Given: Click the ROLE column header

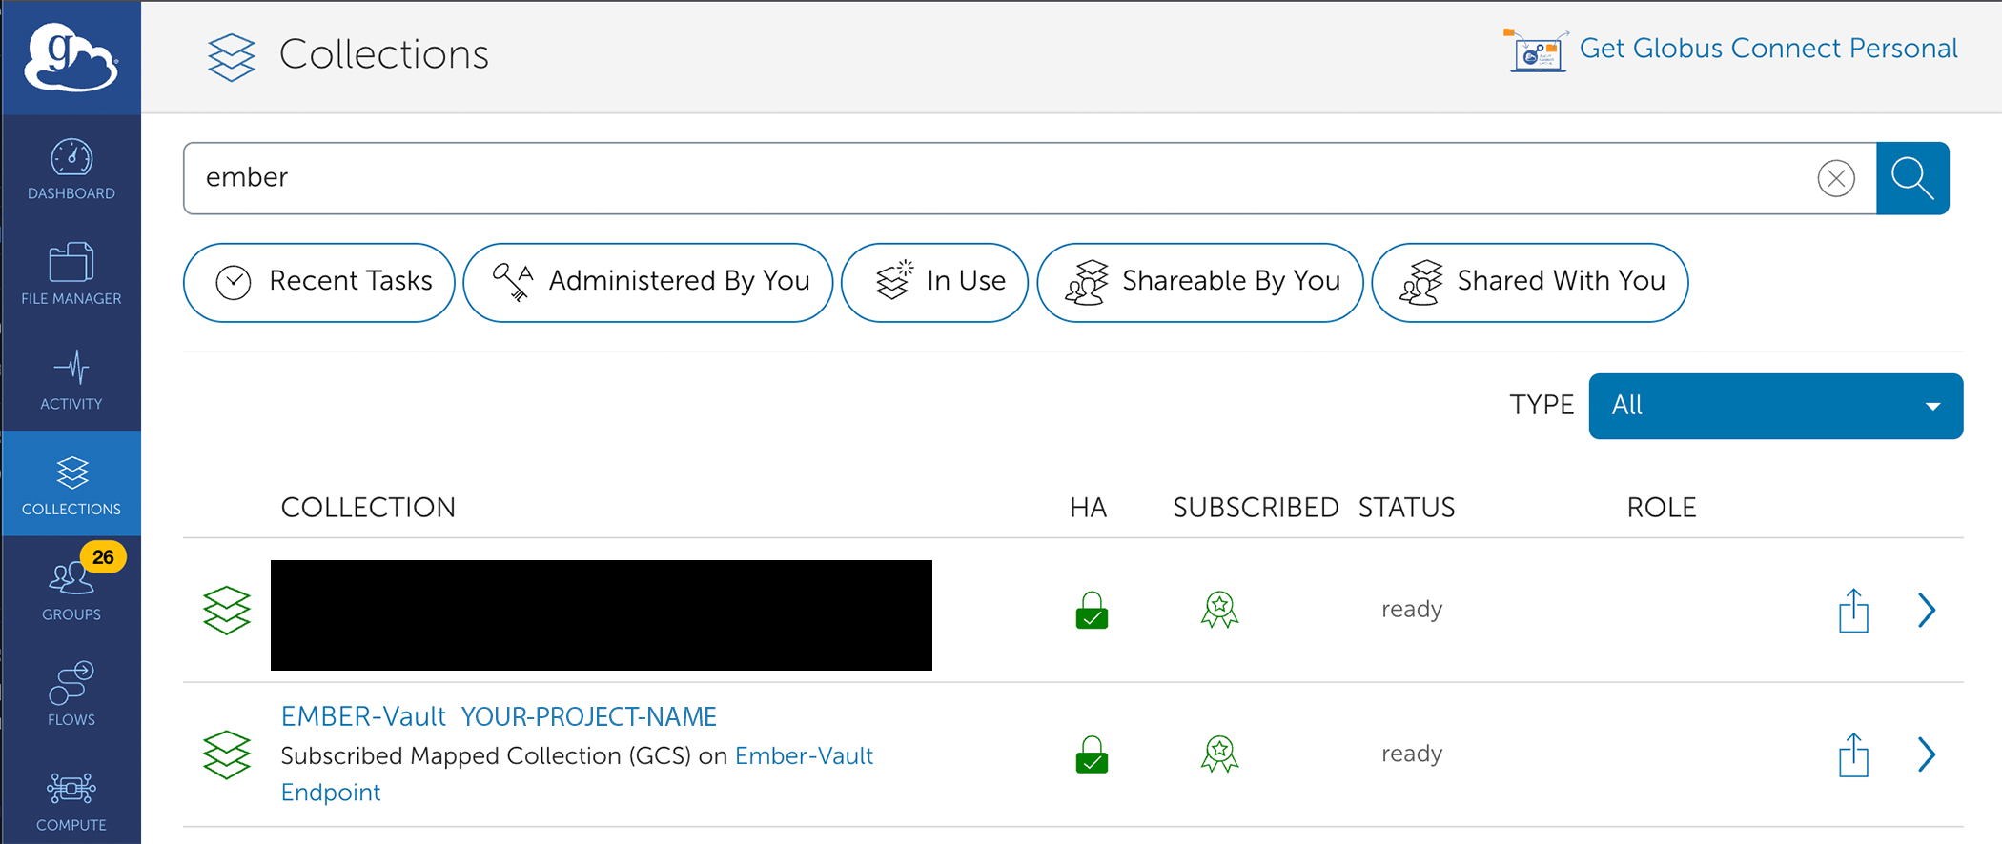Looking at the screenshot, I should pos(1662,508).
